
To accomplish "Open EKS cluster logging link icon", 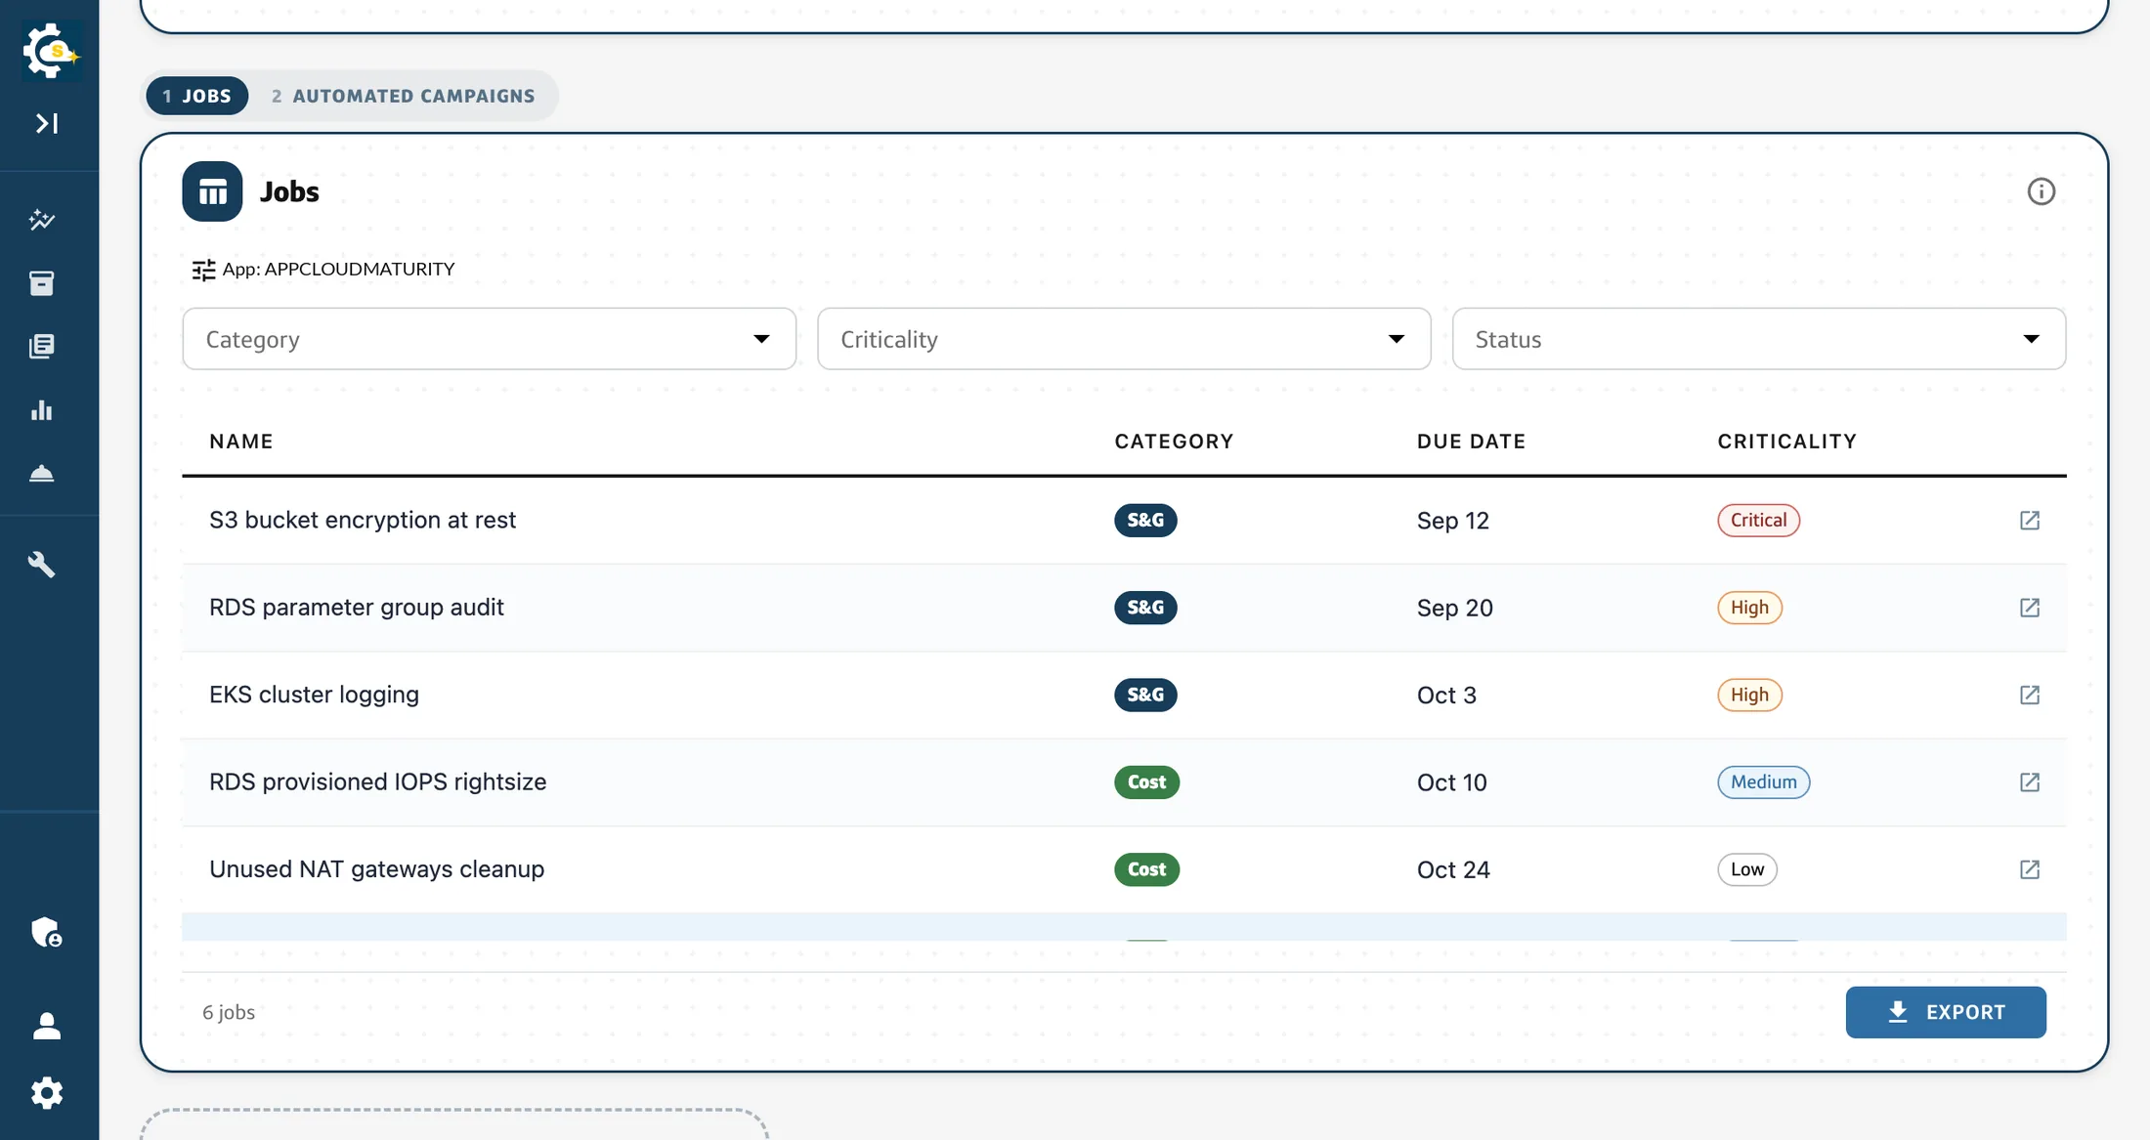I will click(2030, 695).
